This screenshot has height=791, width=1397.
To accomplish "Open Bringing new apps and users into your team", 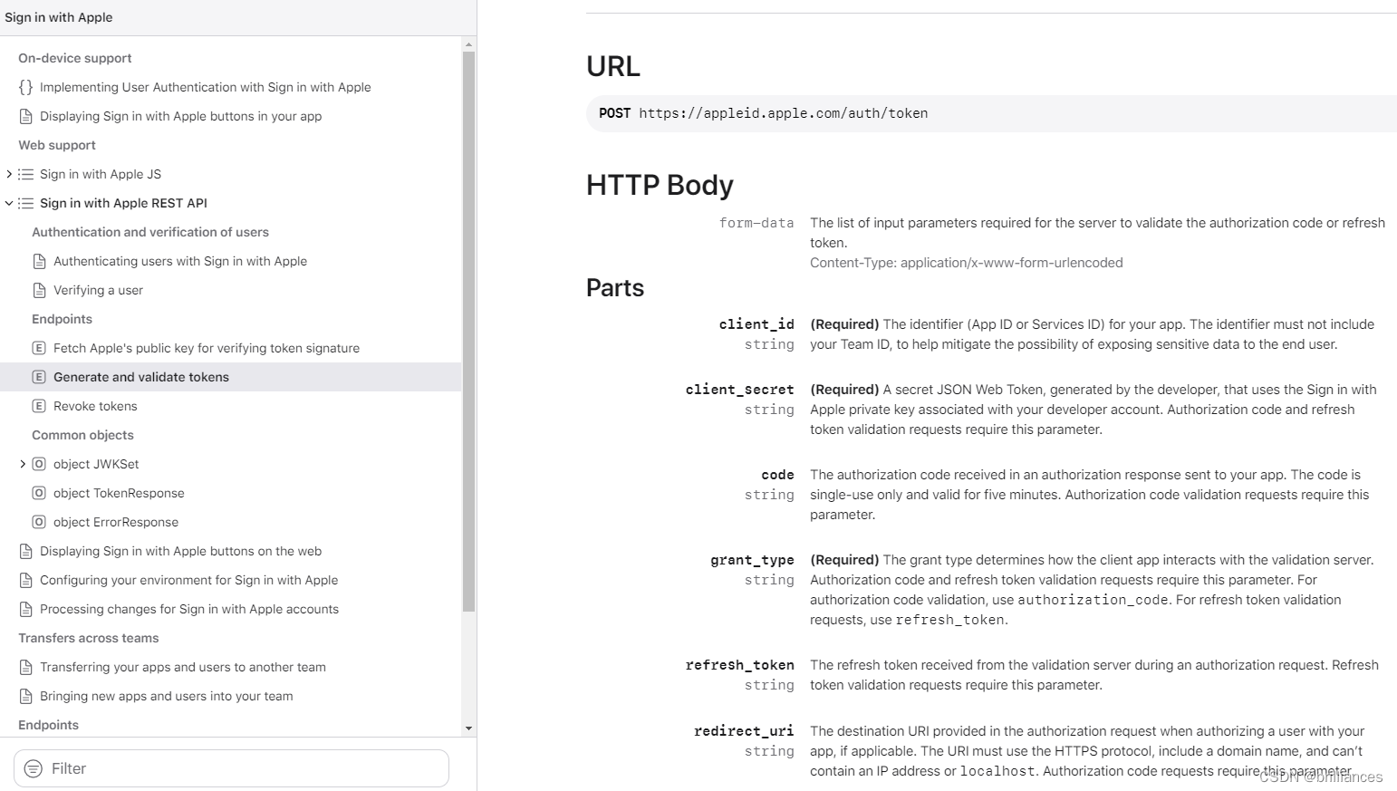I will 167,696.
